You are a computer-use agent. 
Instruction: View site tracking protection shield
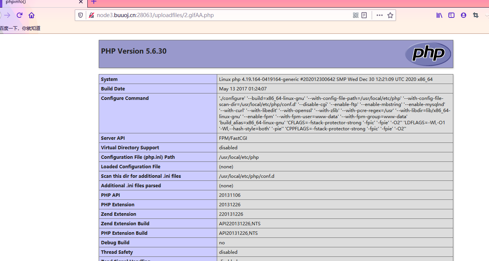(x=80, y=15)
